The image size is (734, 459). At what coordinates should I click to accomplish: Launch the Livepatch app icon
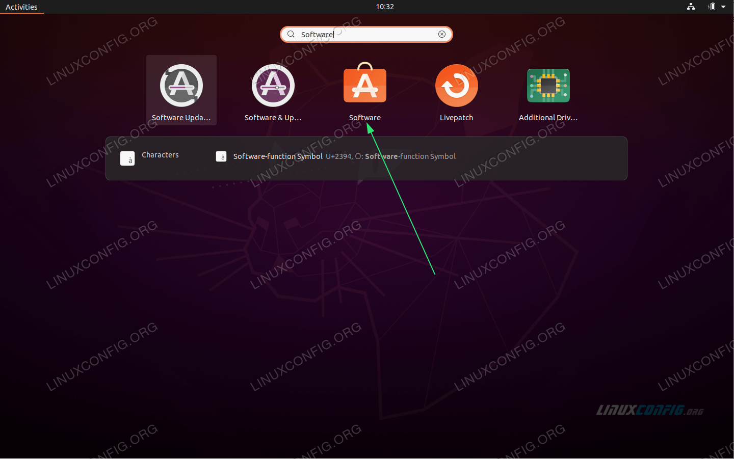[457, 86]
